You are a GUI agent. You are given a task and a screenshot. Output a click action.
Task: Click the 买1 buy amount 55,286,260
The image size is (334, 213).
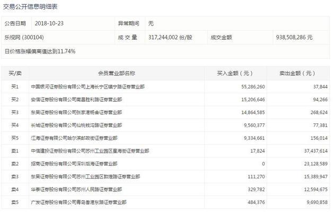[253, 87]
